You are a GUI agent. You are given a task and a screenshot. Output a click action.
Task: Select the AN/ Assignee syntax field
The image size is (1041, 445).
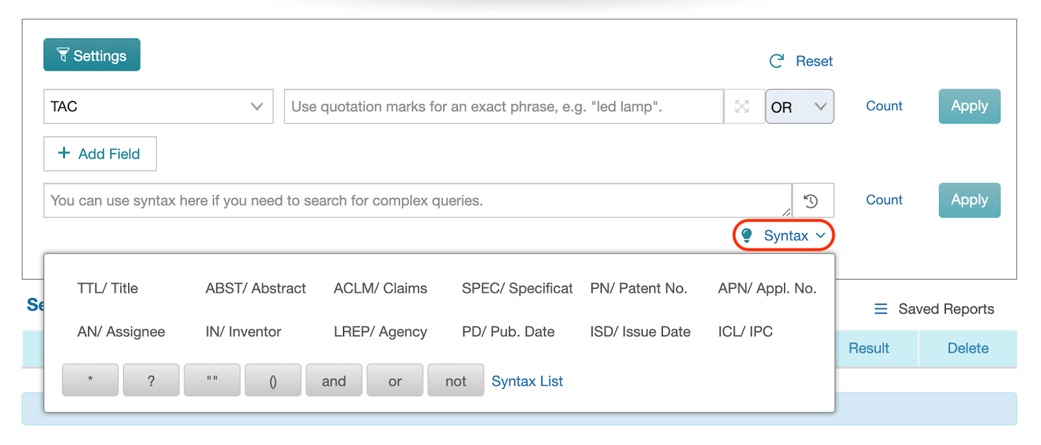(x=121, y=332)
